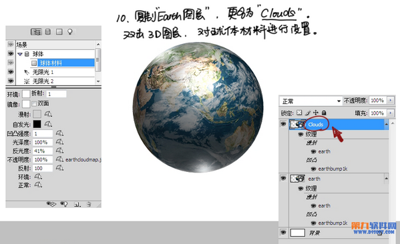Click the 反光度 41% input field
The image size is (400, 244).
43,151
